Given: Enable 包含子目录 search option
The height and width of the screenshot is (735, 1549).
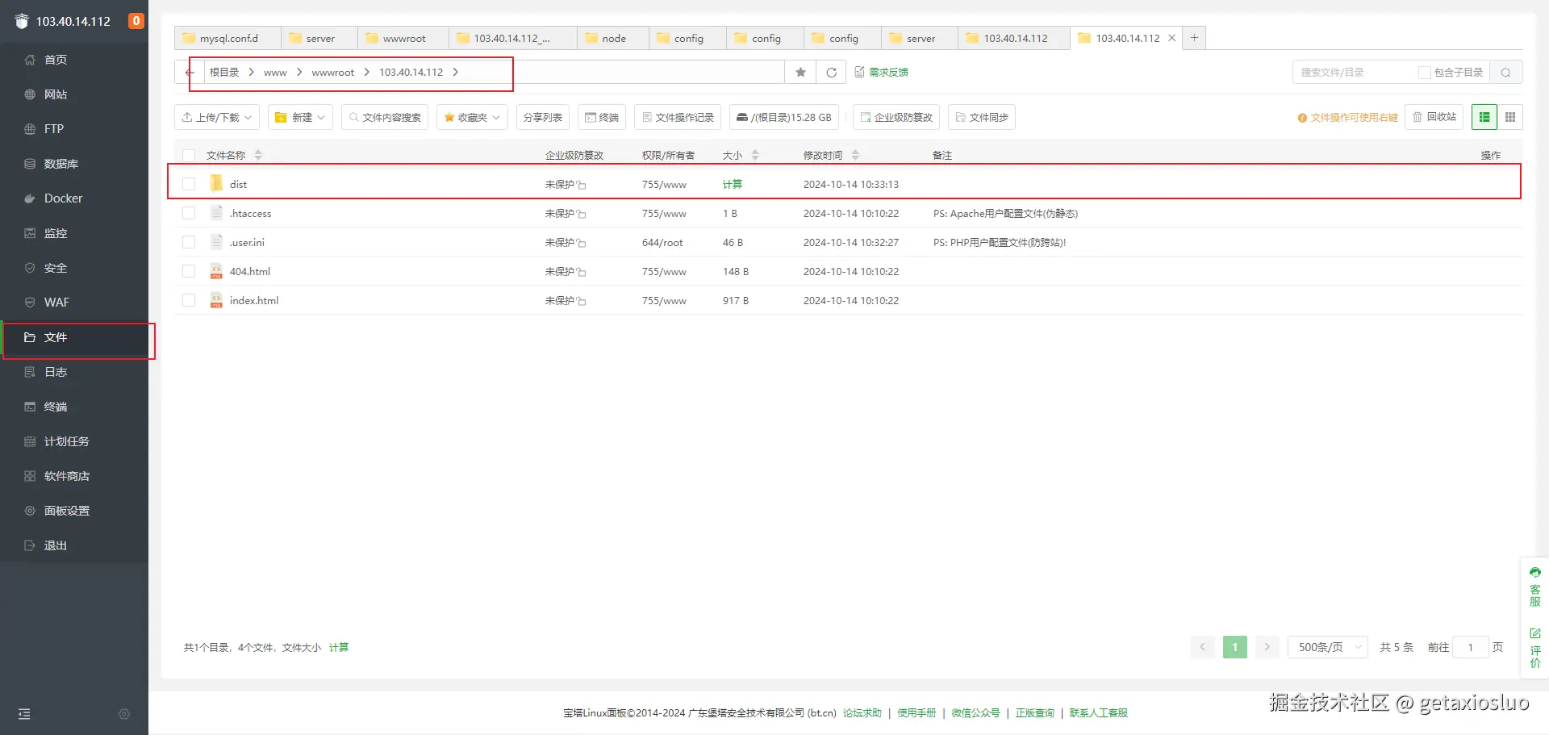Looking at the screenshot, I should (x=1425, y=73).
